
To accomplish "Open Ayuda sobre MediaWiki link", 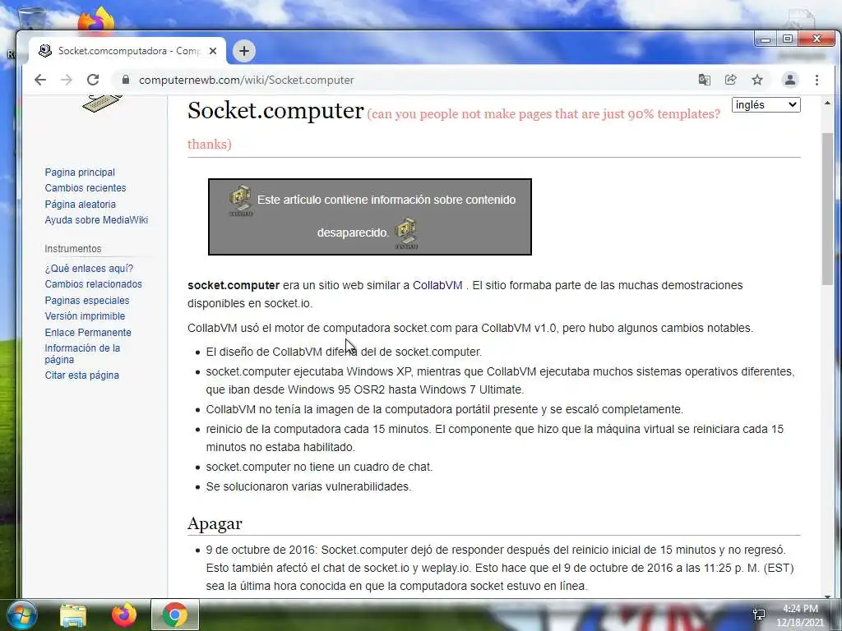I will point(96,219).
